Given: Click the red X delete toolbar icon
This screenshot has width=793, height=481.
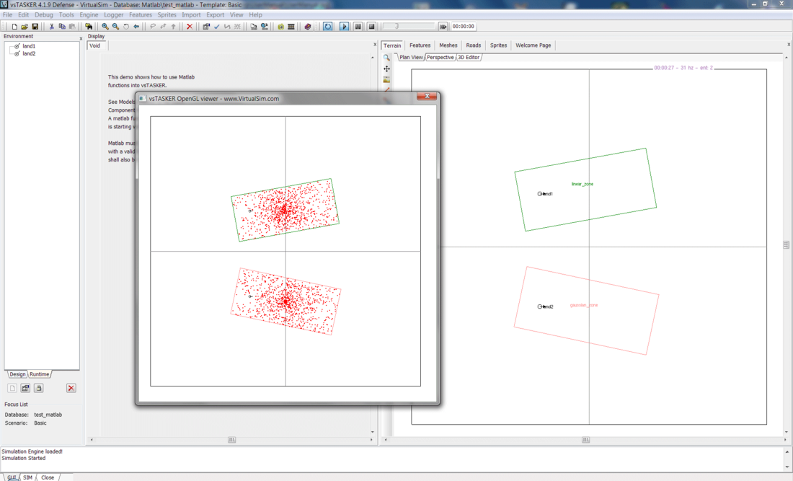Looking at the screenshot, I should point(190,27).
